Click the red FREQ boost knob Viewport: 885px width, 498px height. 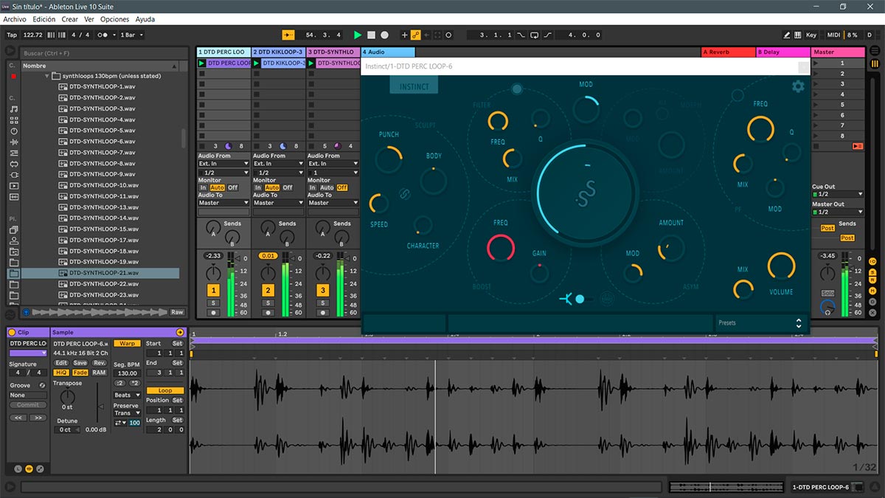tap(501, 246)
